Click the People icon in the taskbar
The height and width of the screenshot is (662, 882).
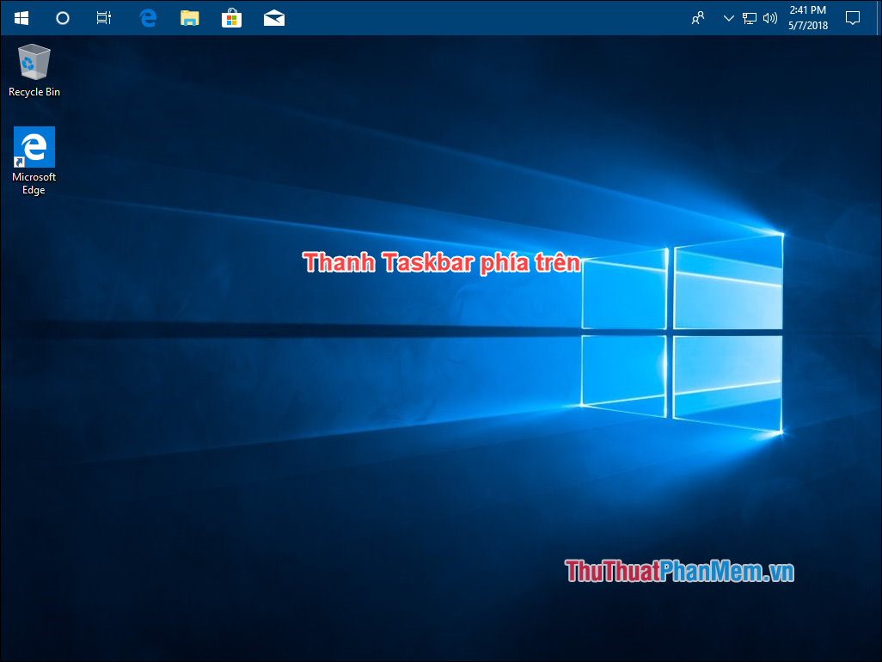coord(698,17)
